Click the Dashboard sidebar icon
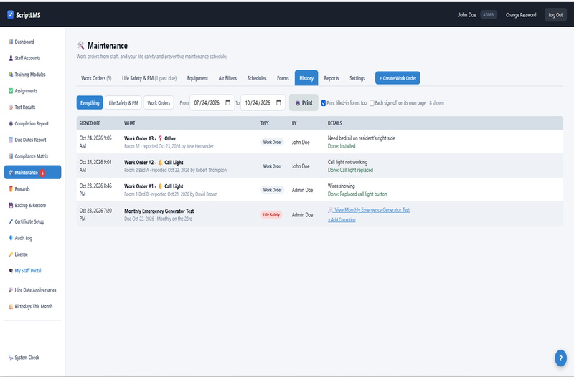The height and width of the screenshot is (377, 574). coord(11,42)
